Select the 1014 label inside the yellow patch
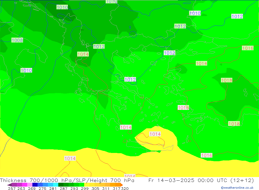This screenshot has height=190, width=259. (x=155, y=134)
